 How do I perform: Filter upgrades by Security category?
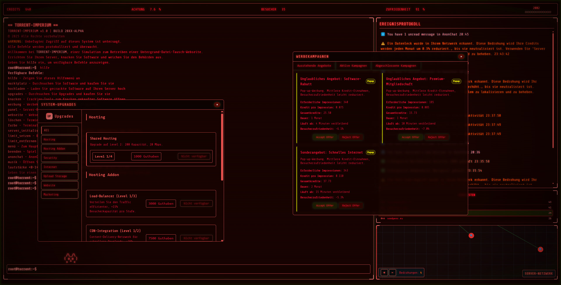click(x=60, y=158)
